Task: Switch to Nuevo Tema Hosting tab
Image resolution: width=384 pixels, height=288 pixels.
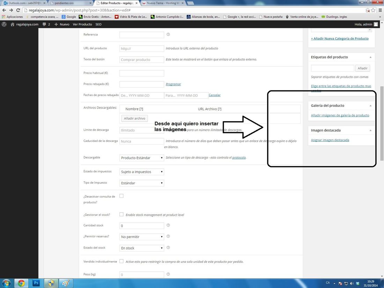Action: [x=163, y=3]
